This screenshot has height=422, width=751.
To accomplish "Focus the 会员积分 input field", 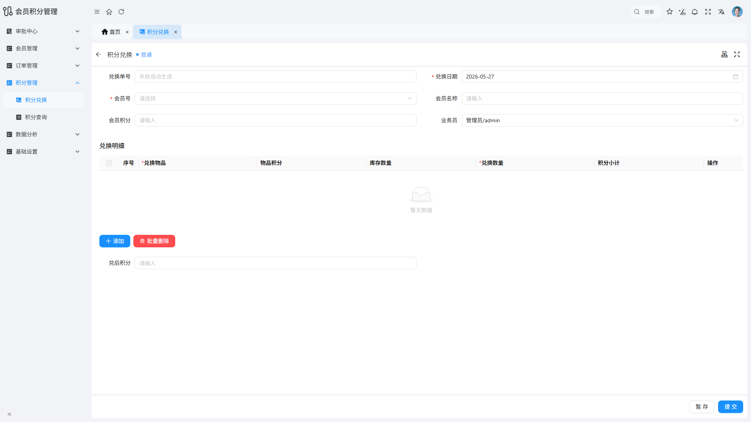I will click(x=275, y=120).
